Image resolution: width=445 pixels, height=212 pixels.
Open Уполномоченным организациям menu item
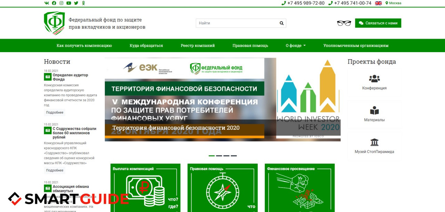click(x=356, y=45)
